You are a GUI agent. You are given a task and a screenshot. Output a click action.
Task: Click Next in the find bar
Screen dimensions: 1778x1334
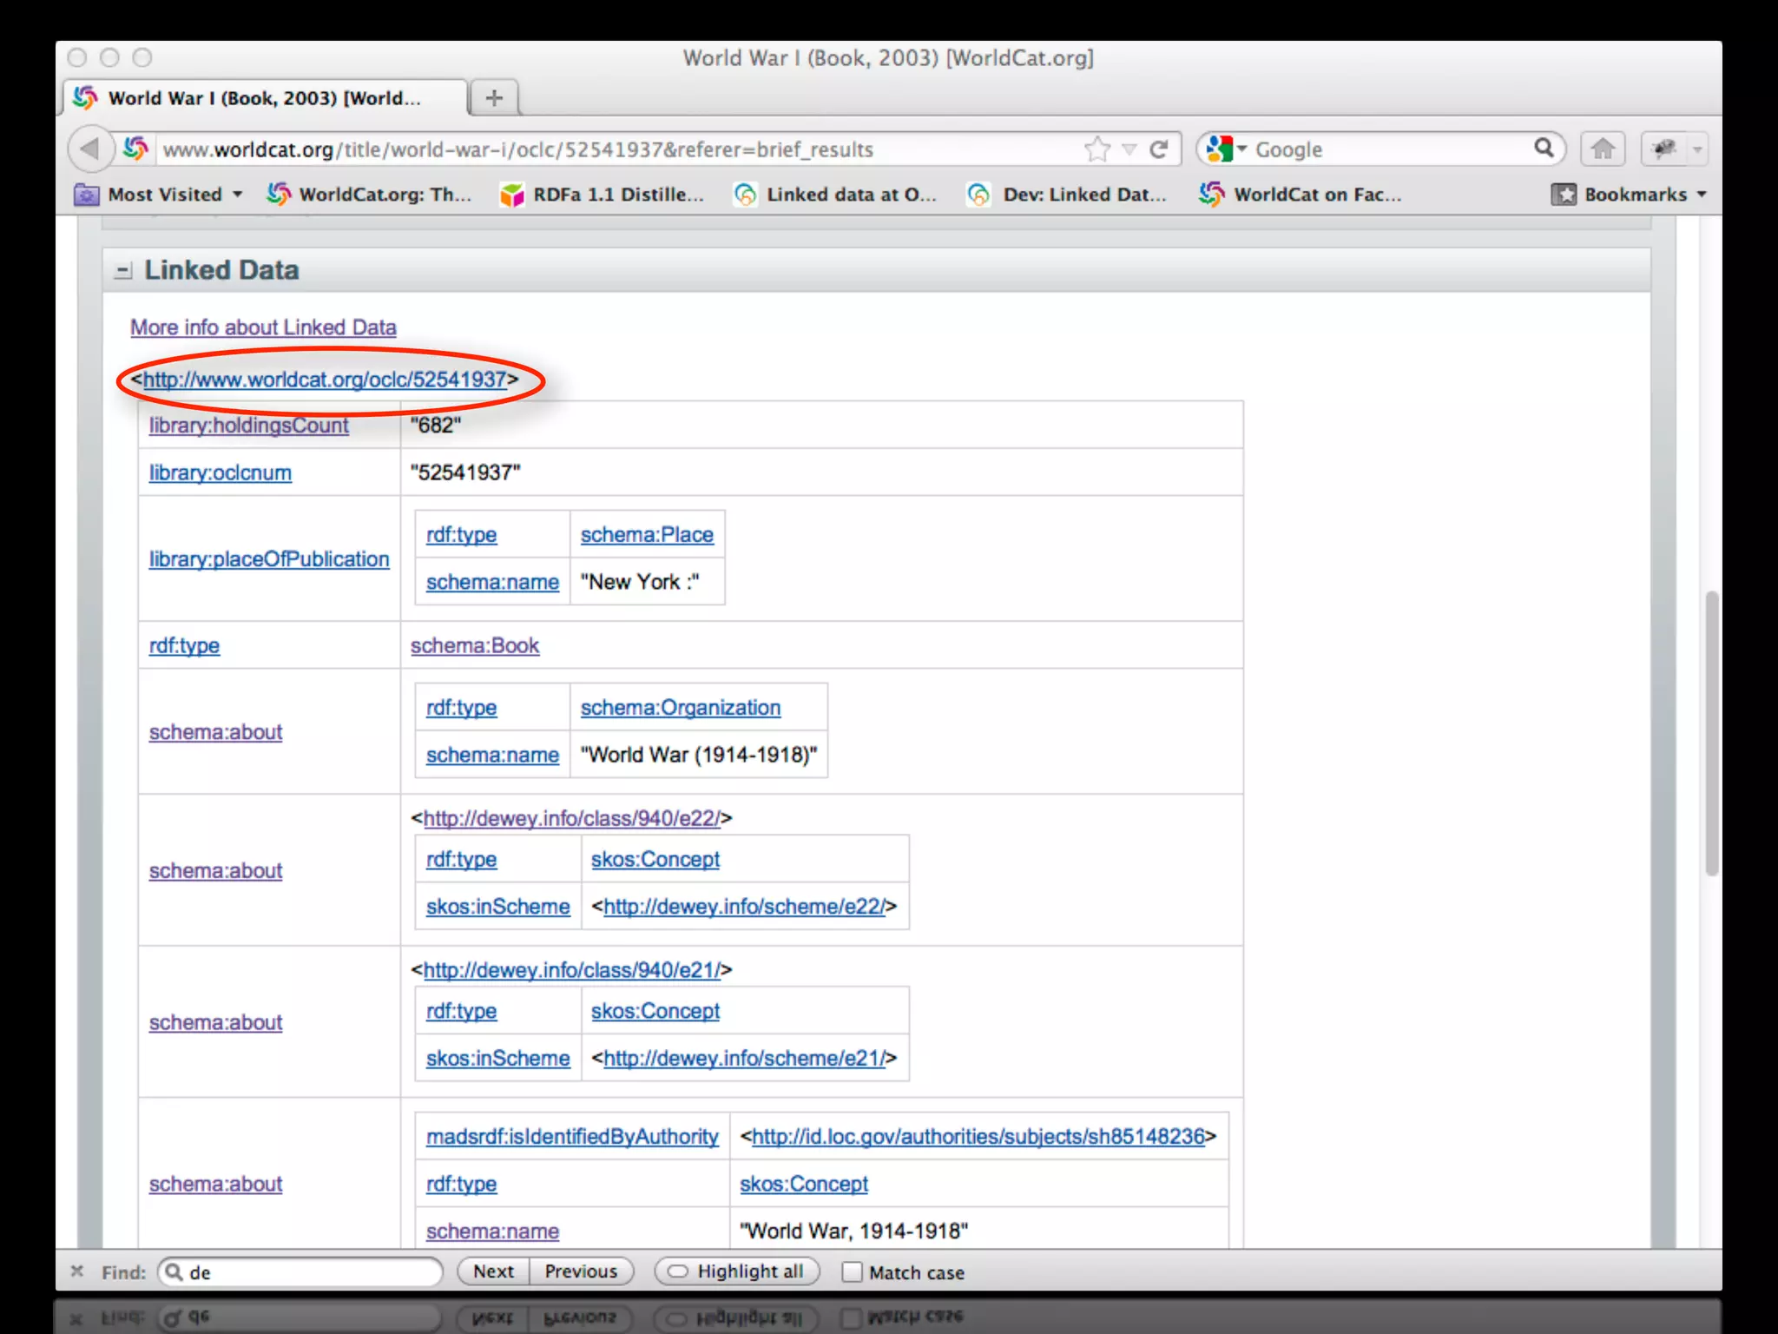coord(493,1271)
